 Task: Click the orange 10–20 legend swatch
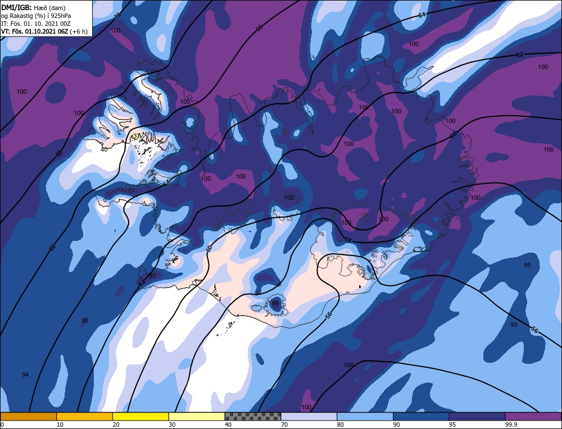(85, 416)
